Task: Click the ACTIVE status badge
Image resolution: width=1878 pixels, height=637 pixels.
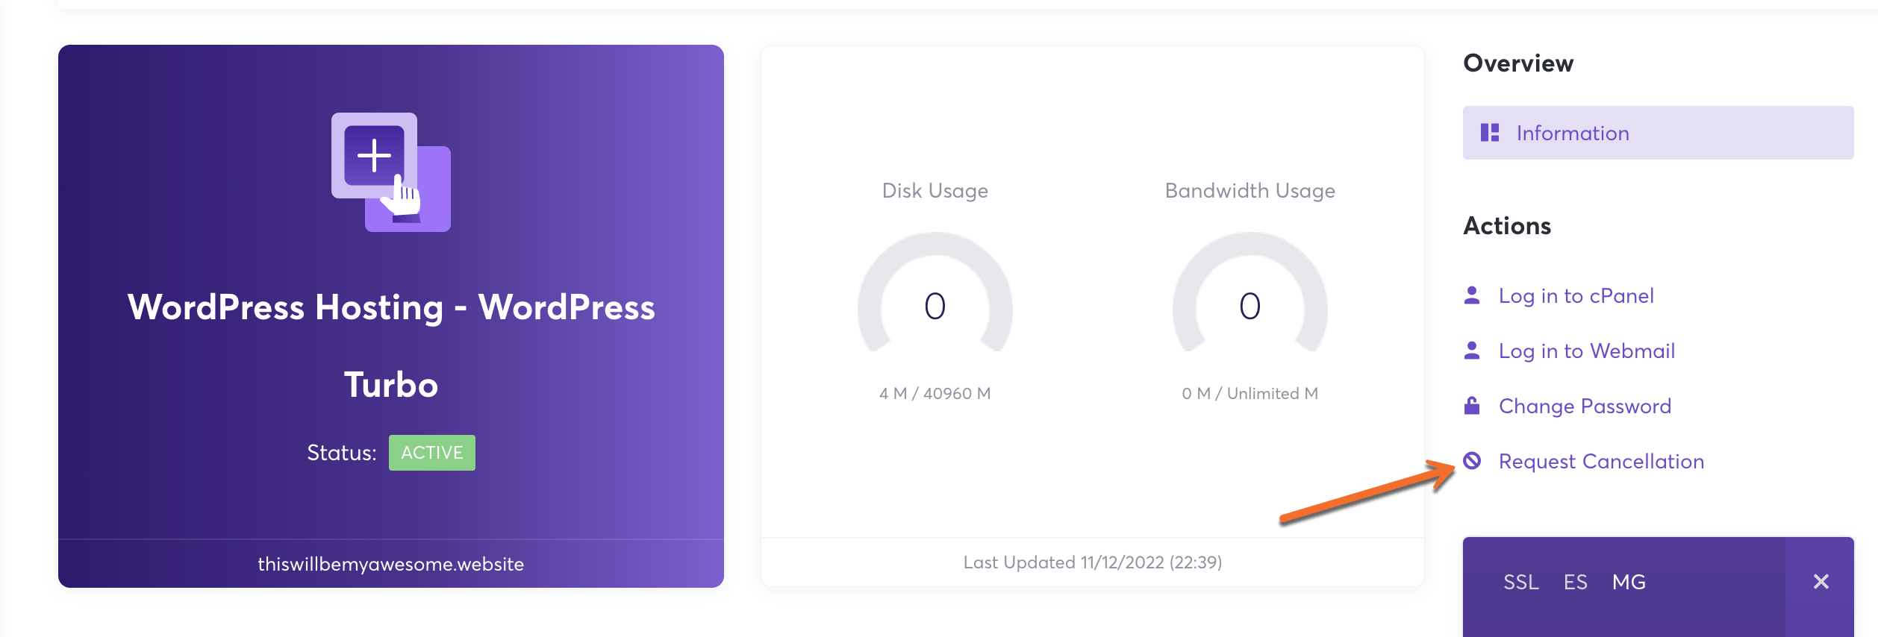Action: click(x=431, y=452)
